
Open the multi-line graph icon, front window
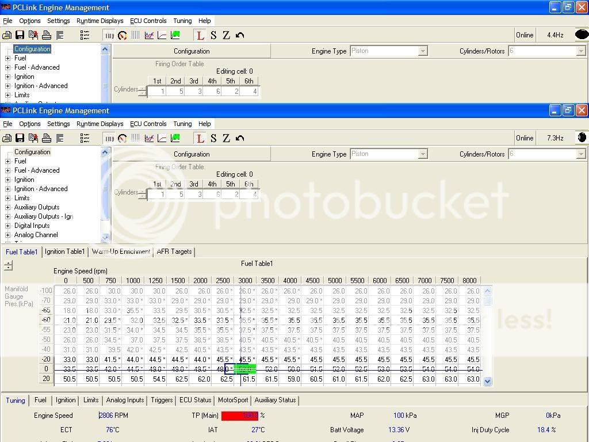click(x=149, y=138)
